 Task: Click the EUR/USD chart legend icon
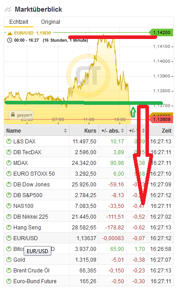coord(9,33)
